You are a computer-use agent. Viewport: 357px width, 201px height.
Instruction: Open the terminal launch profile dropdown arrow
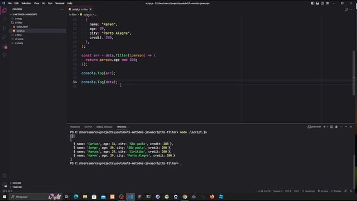pos(327,127)
